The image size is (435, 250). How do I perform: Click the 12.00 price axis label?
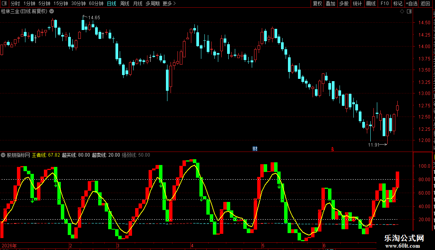coord(424,140)
